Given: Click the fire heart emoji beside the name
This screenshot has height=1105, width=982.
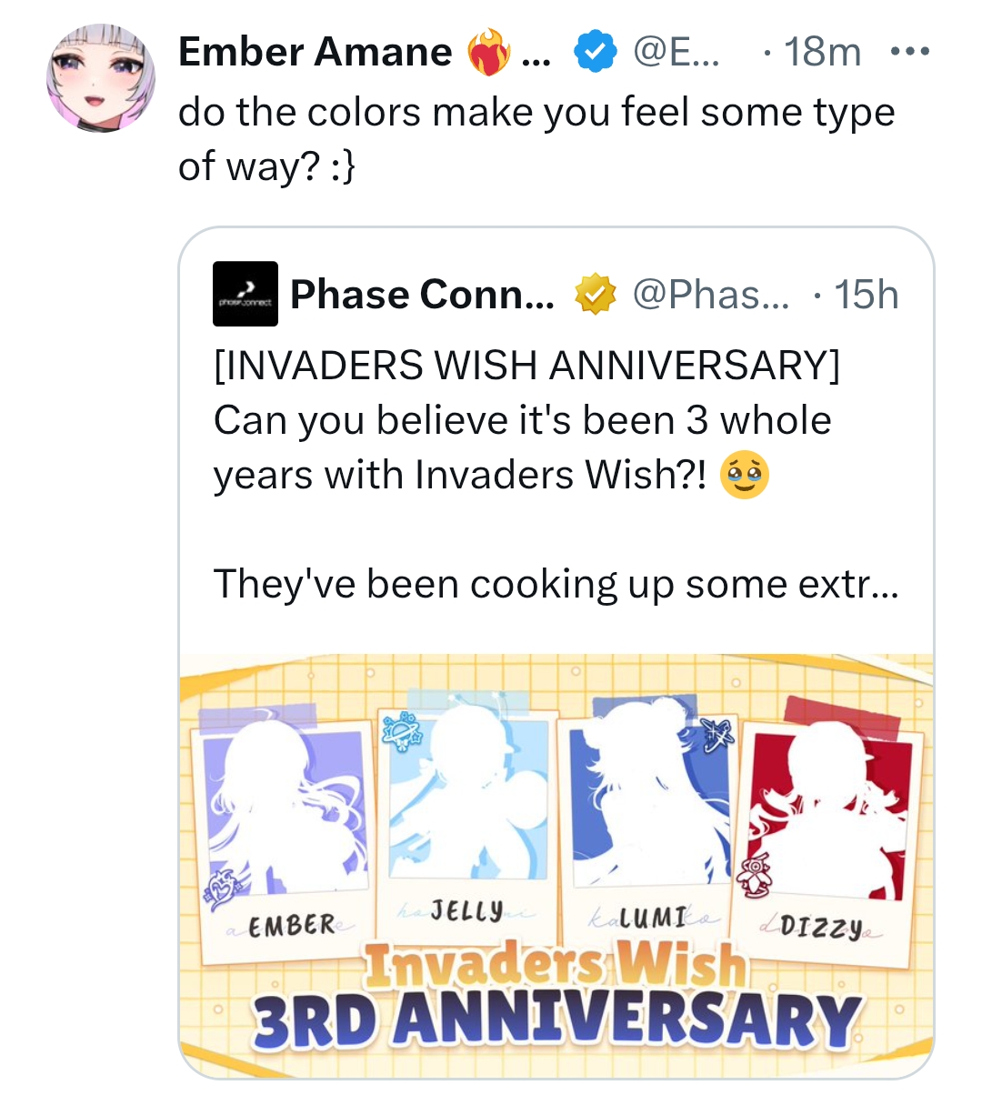Looking at the screenshot, I should pyautogui.click(x=488, y=53).
